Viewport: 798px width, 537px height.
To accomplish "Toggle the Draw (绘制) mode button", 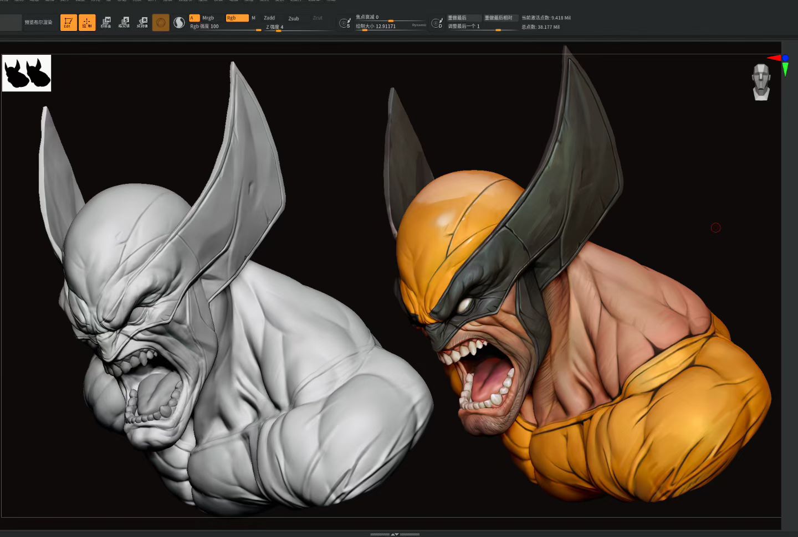I will pos(87,23).
